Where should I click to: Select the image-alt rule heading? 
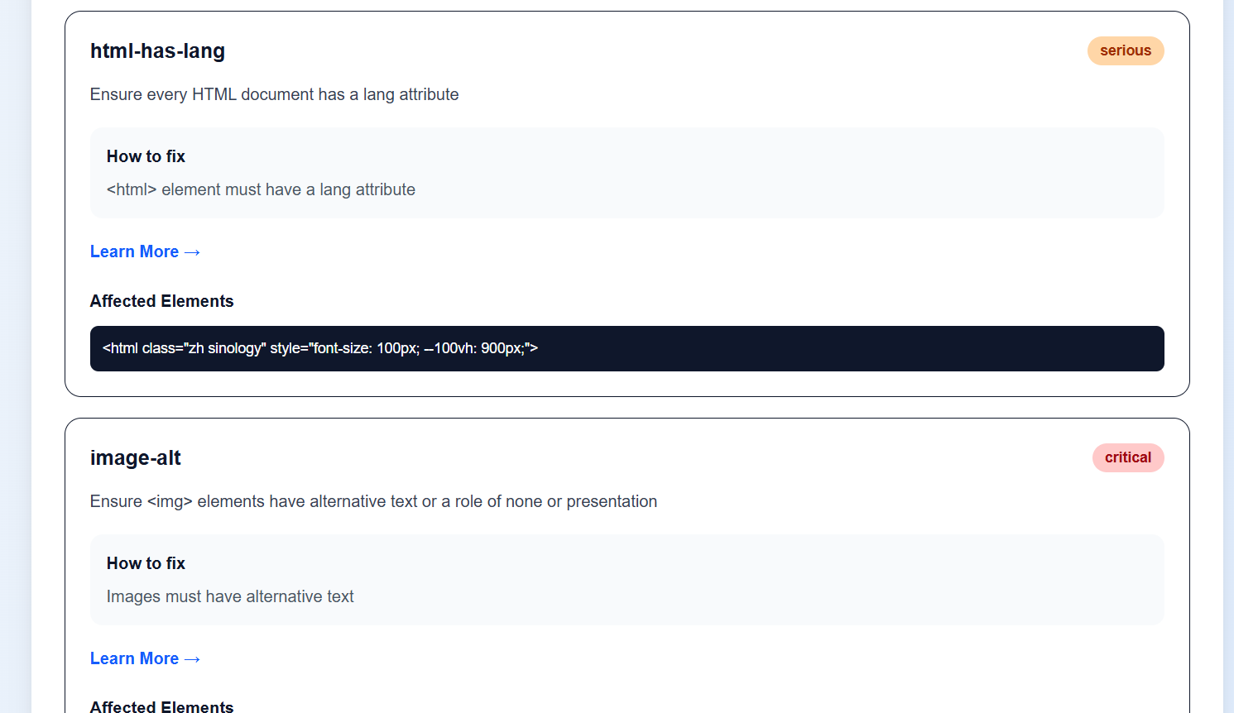136,458
